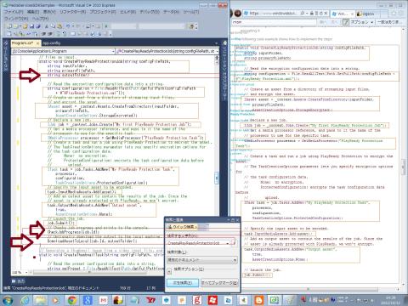Click the Undo toolbar icon

pyautogui.click(x=68, y=26)
